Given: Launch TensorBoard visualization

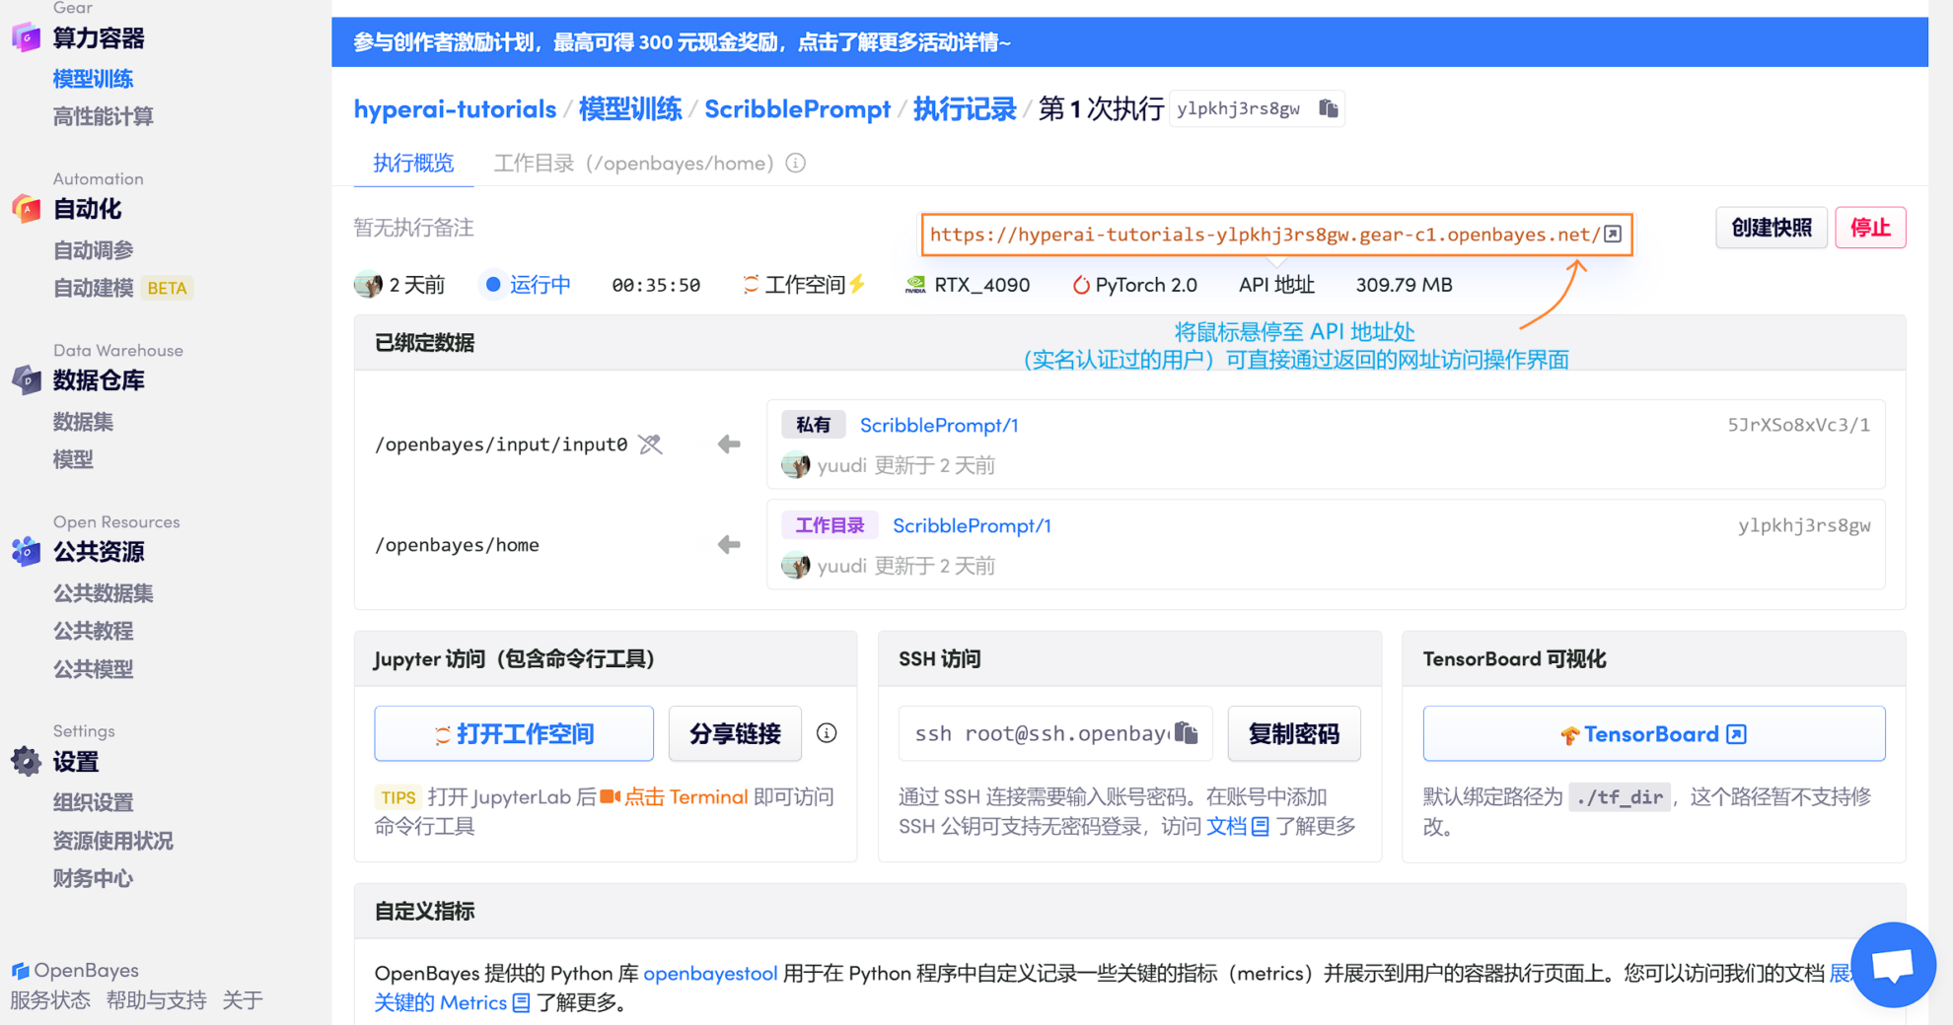Looking at the screenshot, I should tap(1653, 733).
